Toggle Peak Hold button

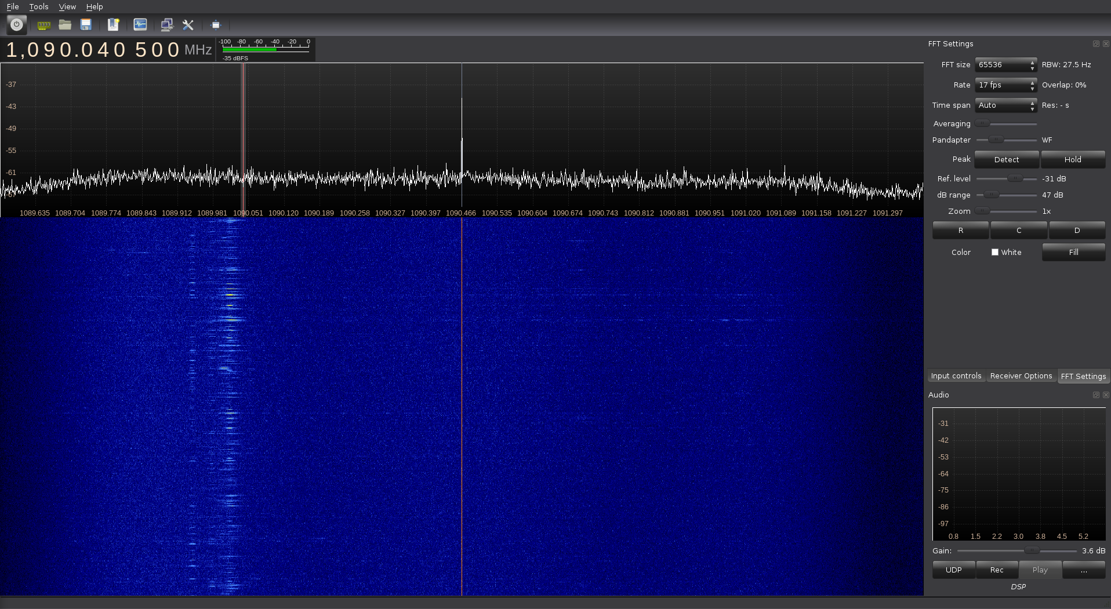pyautogui.click(x=1073, y=159)
